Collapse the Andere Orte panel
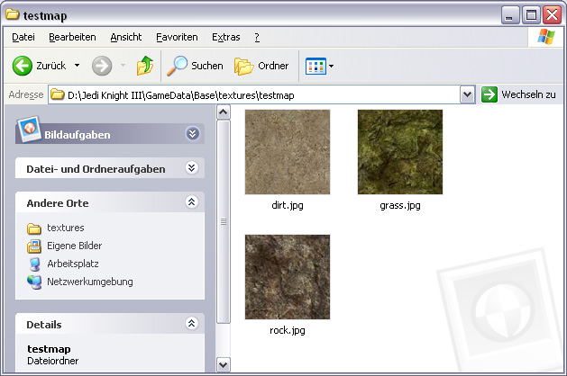Image resolution: width=567 pixels, height=376 pixels. click(x=192, y=202)
